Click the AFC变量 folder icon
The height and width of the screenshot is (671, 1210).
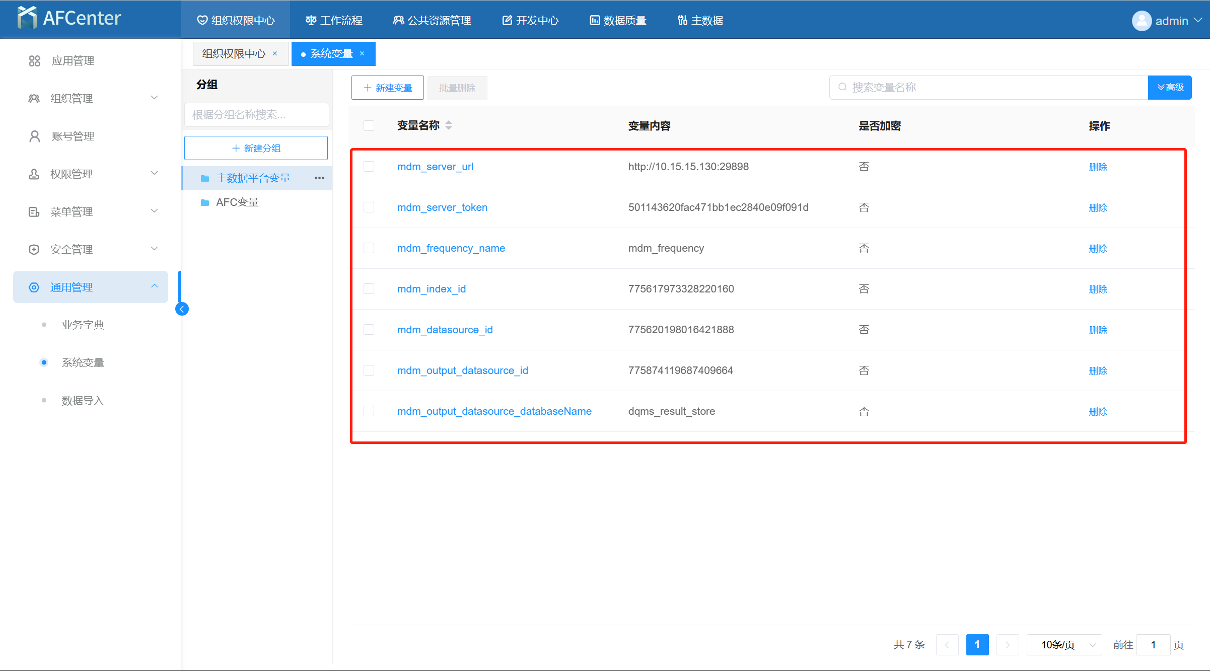pos(205,202)
